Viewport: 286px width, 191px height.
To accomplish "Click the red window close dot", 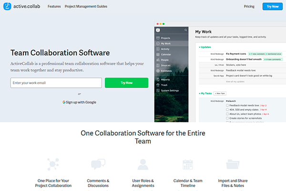I will pos(158,24).
